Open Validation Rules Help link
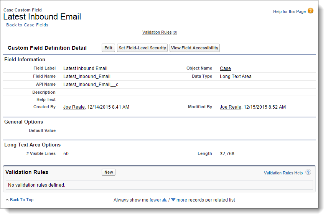Image resolution: width=328 pixels, height=218 pixels. (283, 173)
